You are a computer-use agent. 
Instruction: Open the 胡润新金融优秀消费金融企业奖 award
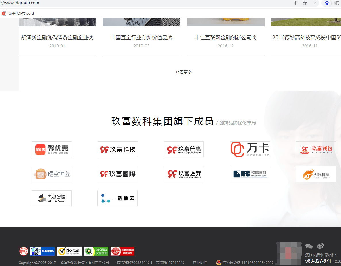[57, 38]
